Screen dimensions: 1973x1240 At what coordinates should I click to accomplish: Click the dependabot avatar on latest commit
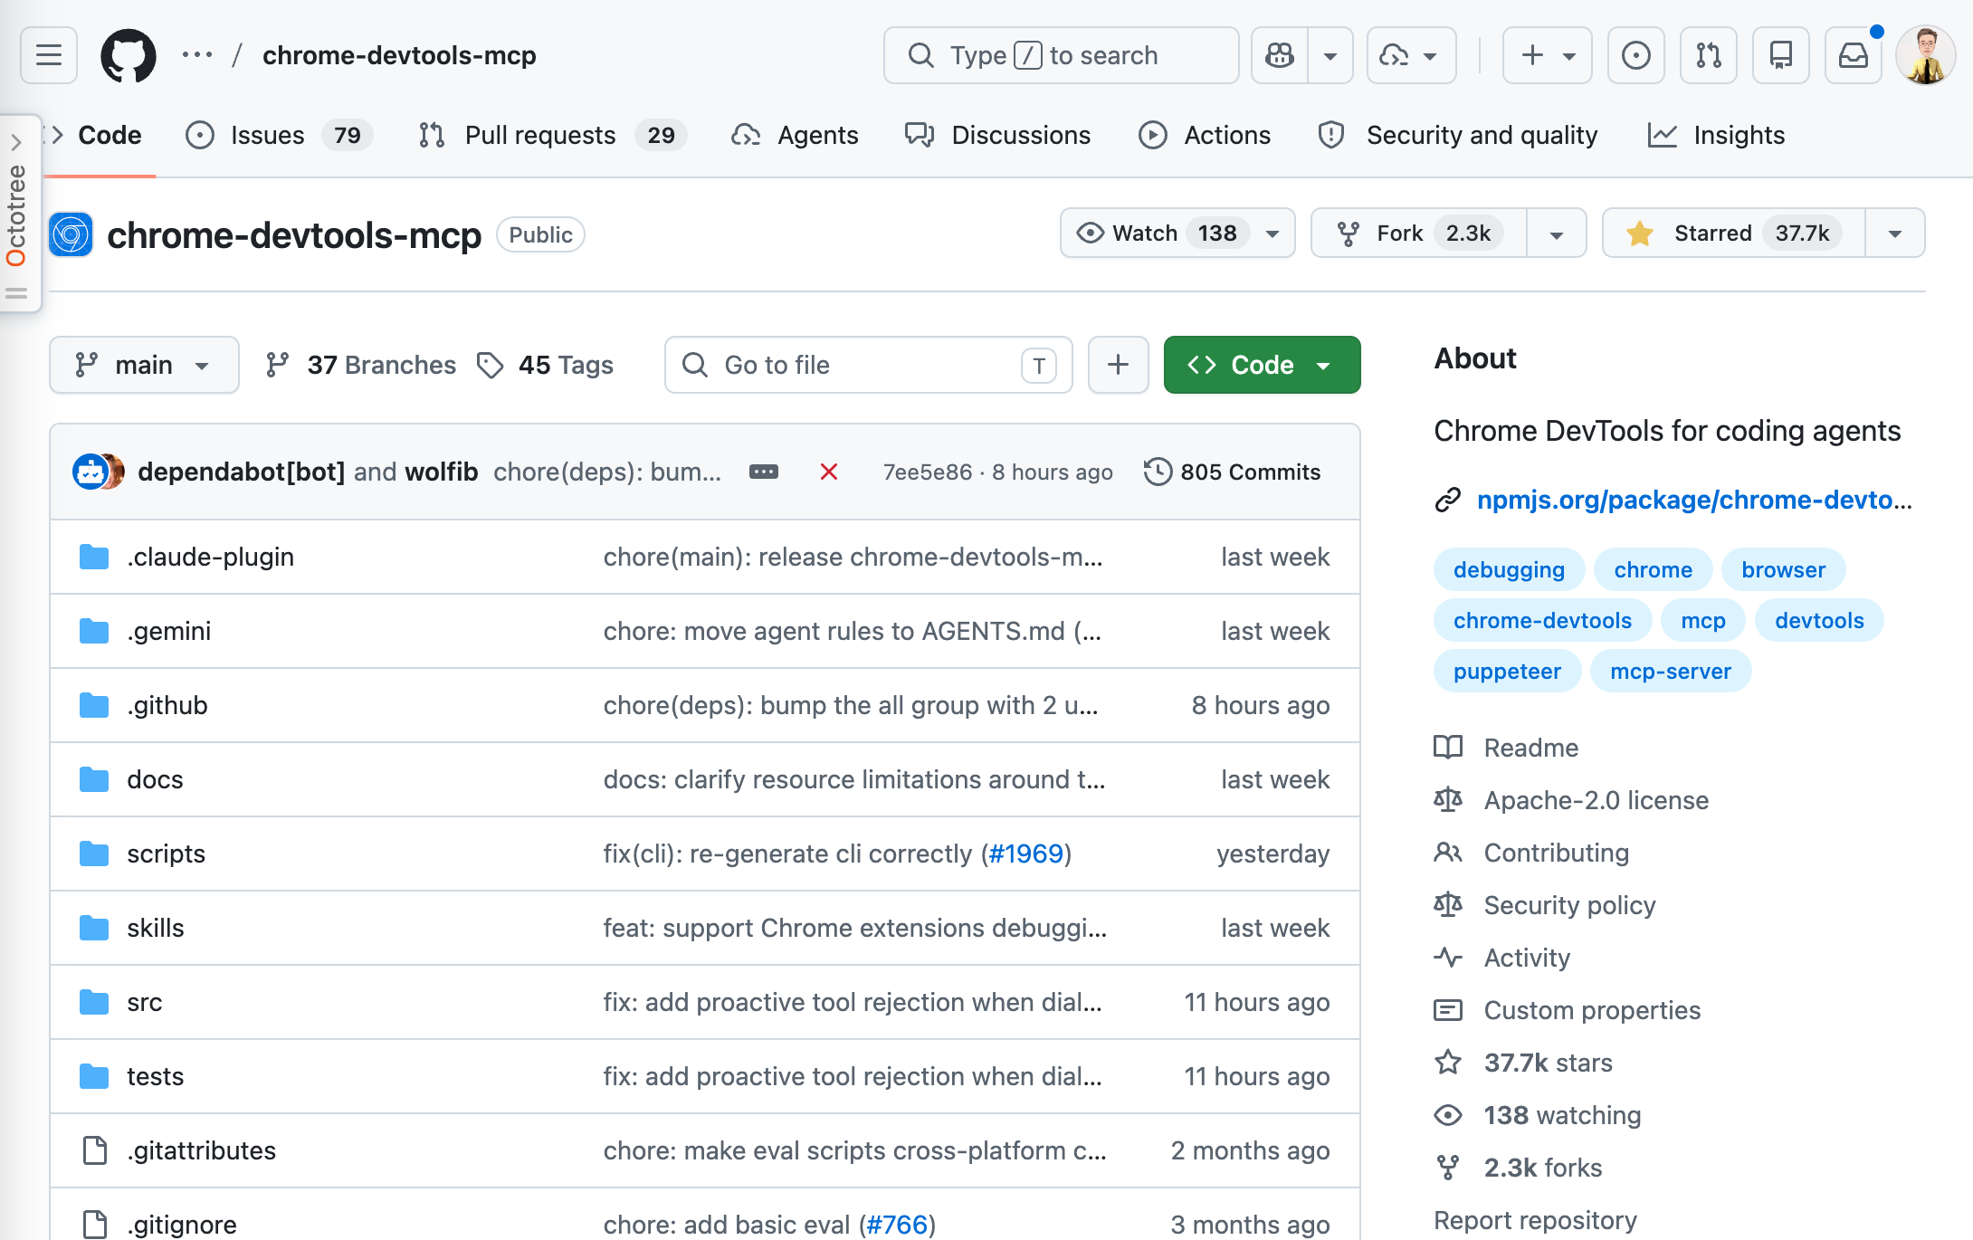pyautogui.click(x=90, y=472)
